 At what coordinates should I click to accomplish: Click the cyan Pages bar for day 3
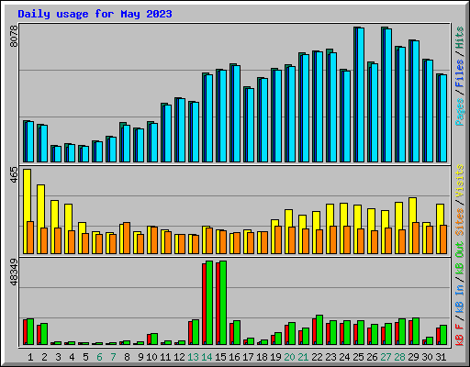(58, 154)
